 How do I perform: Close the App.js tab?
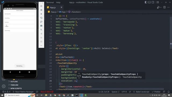click(x=62, y=7)
